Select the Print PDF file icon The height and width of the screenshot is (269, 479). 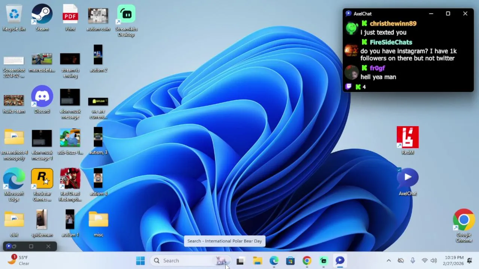click(70, 18)
